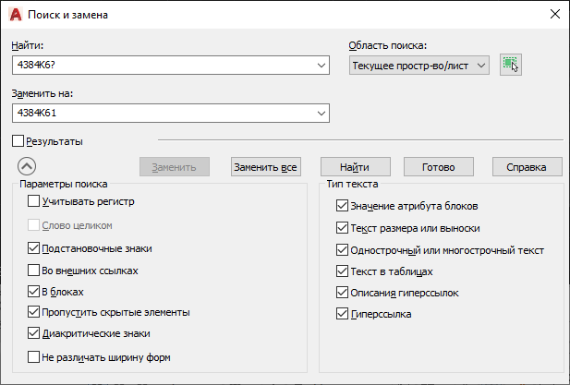Disable the Гиперссылка checkbox
Viewport: 570px width, 385px height.
[x=343, y=314]
